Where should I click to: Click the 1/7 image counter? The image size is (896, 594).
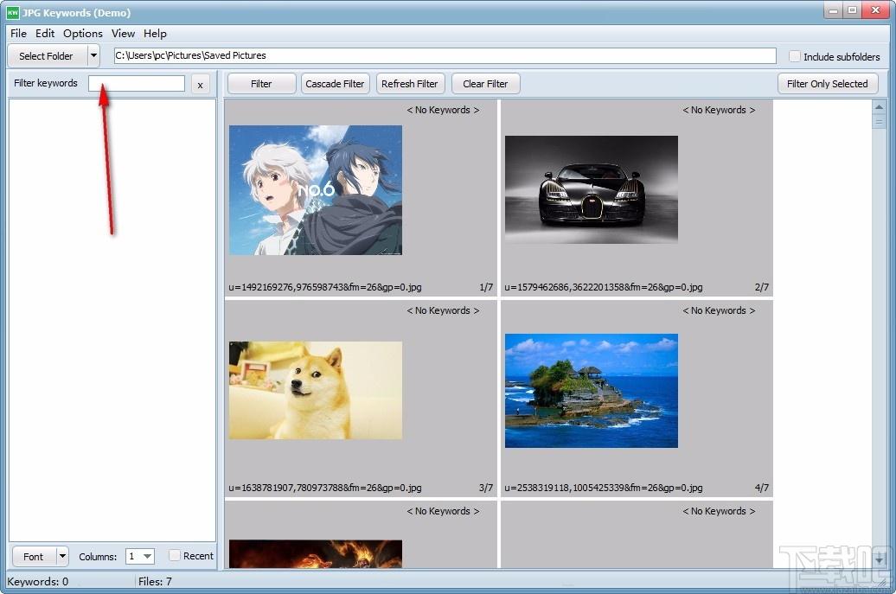(x=486, y=287)
